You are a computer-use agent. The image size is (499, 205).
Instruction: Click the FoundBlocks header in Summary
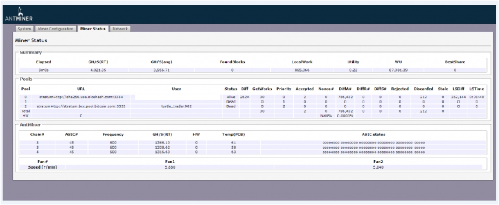232,62
